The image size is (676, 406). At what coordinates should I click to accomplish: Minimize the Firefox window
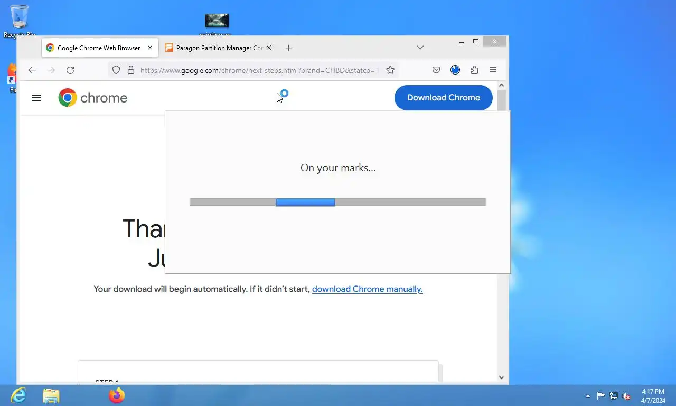coord(462,41)
